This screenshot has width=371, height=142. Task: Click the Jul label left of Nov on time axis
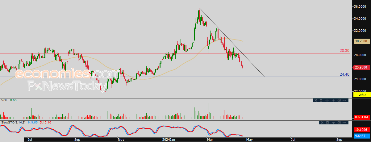[30, 140]
